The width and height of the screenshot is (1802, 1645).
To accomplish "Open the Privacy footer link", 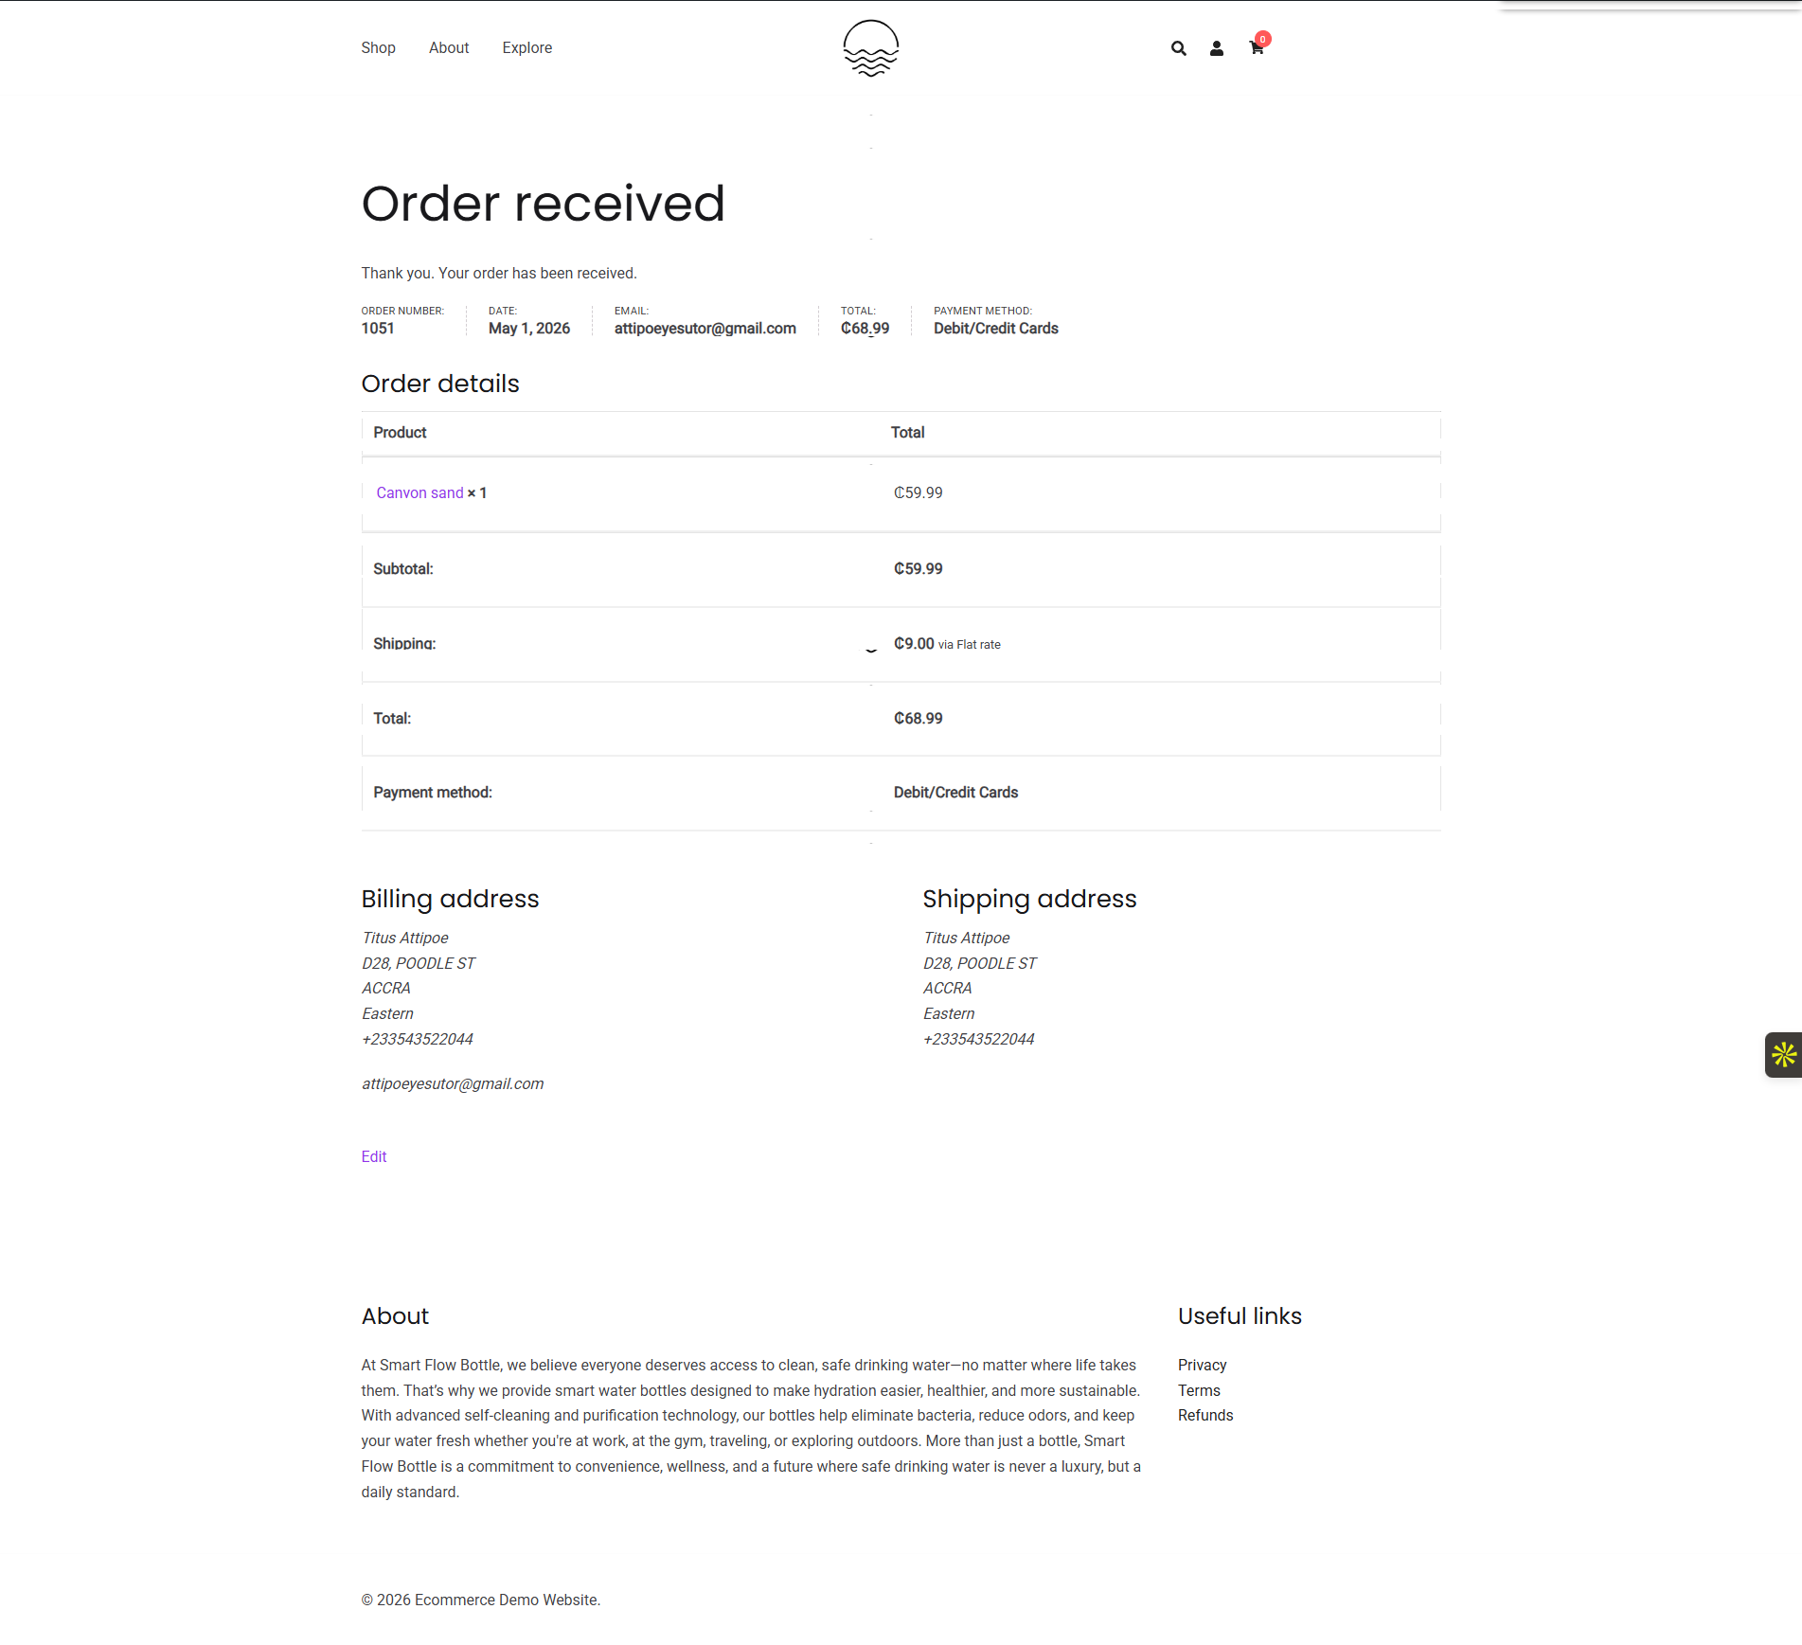I will [x=1203, y=1365].
